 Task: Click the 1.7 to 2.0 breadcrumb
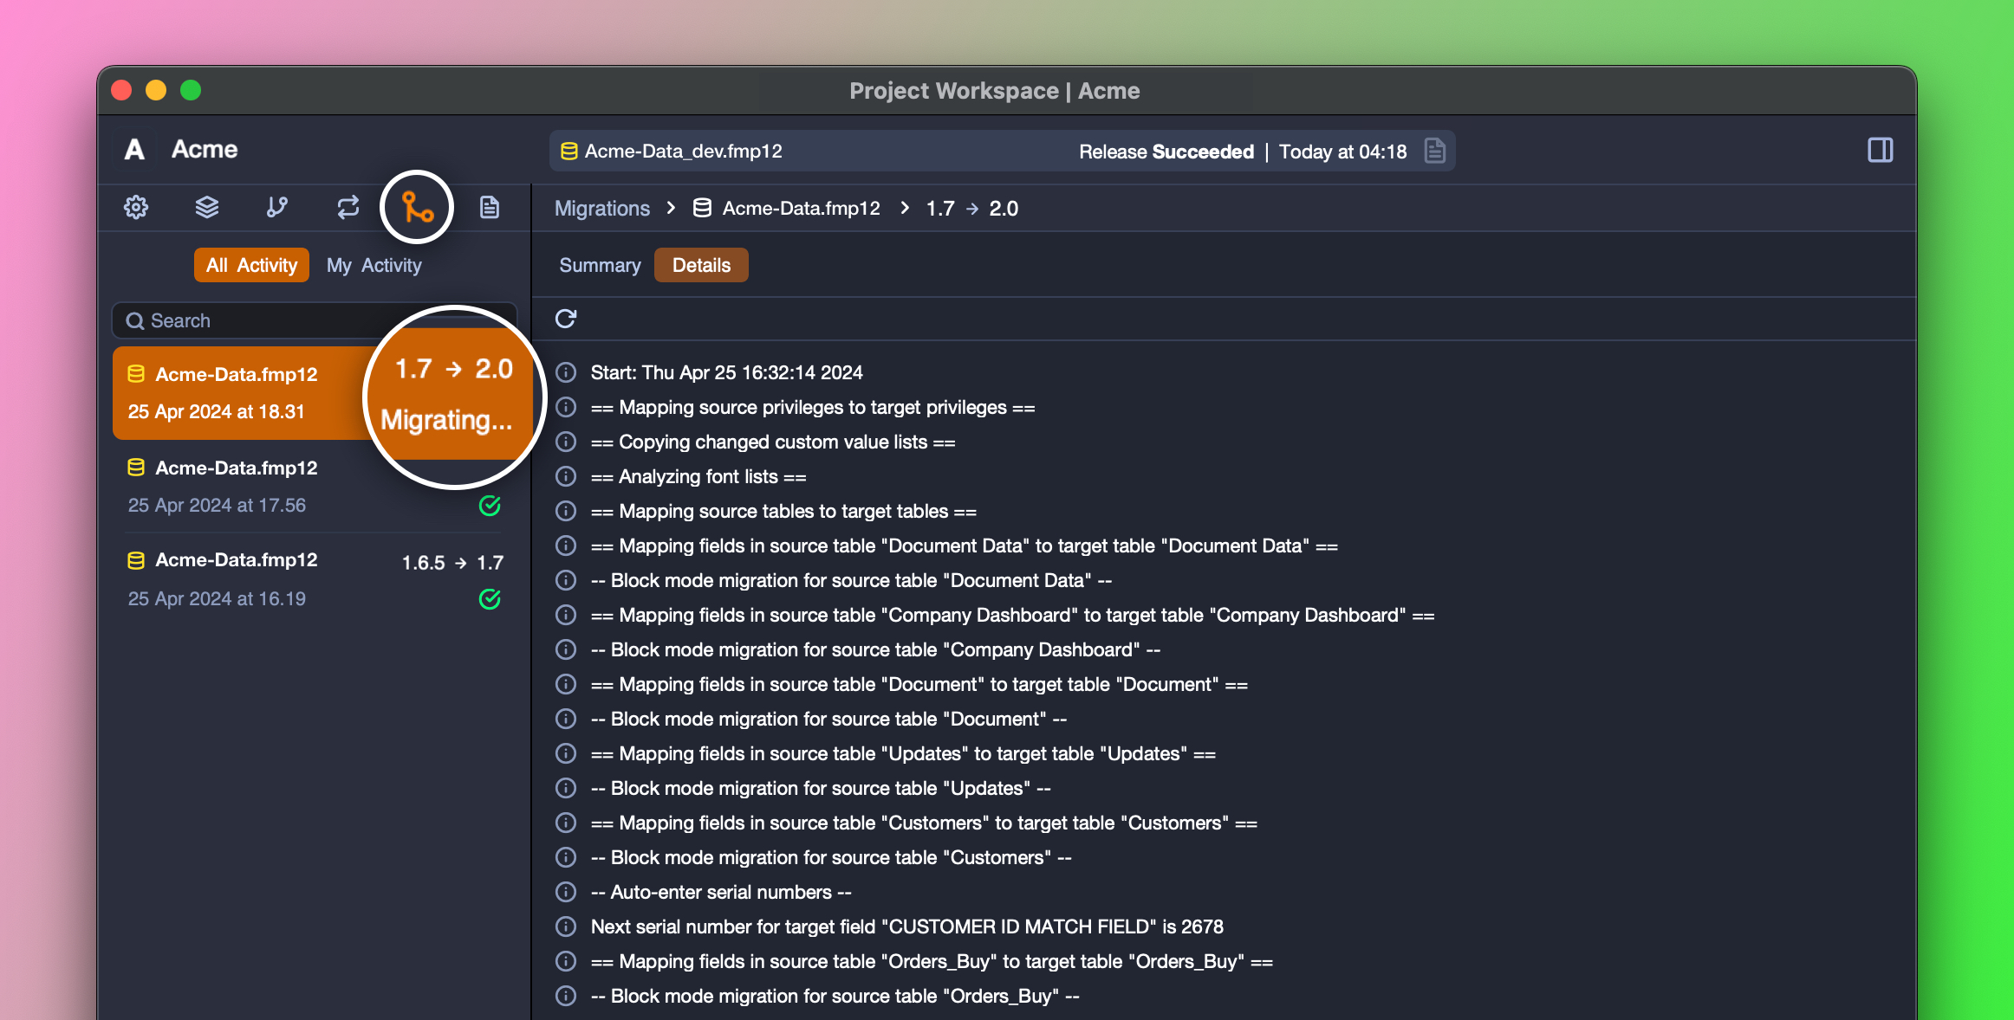(971, 209)
